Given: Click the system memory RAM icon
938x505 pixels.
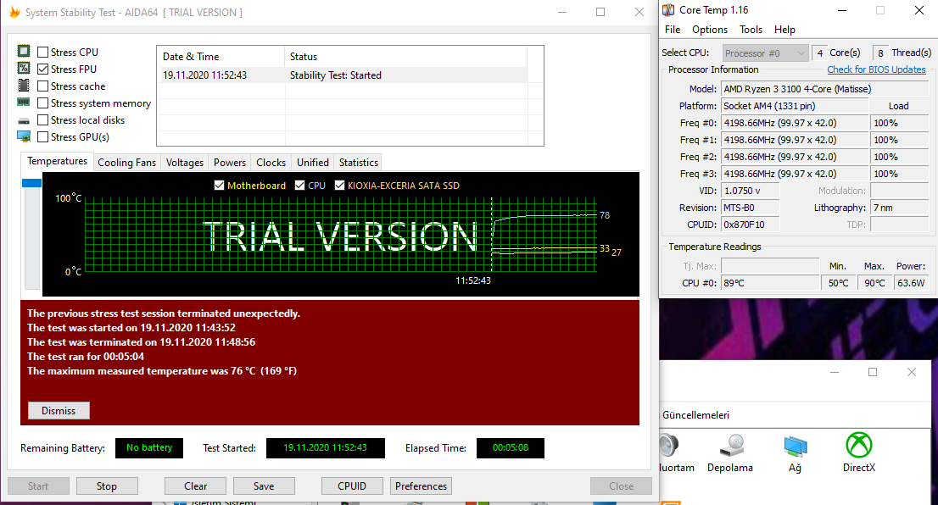Looking at the screenshot, I should [x=24, y=103].
